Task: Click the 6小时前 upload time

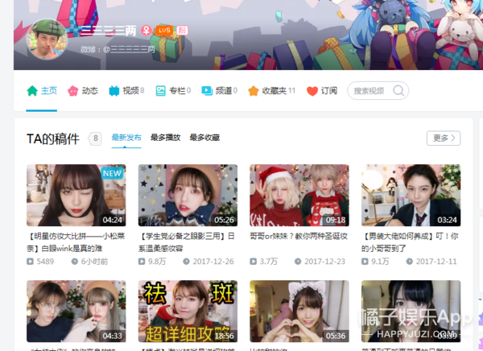Action: [x=94, y=262]
